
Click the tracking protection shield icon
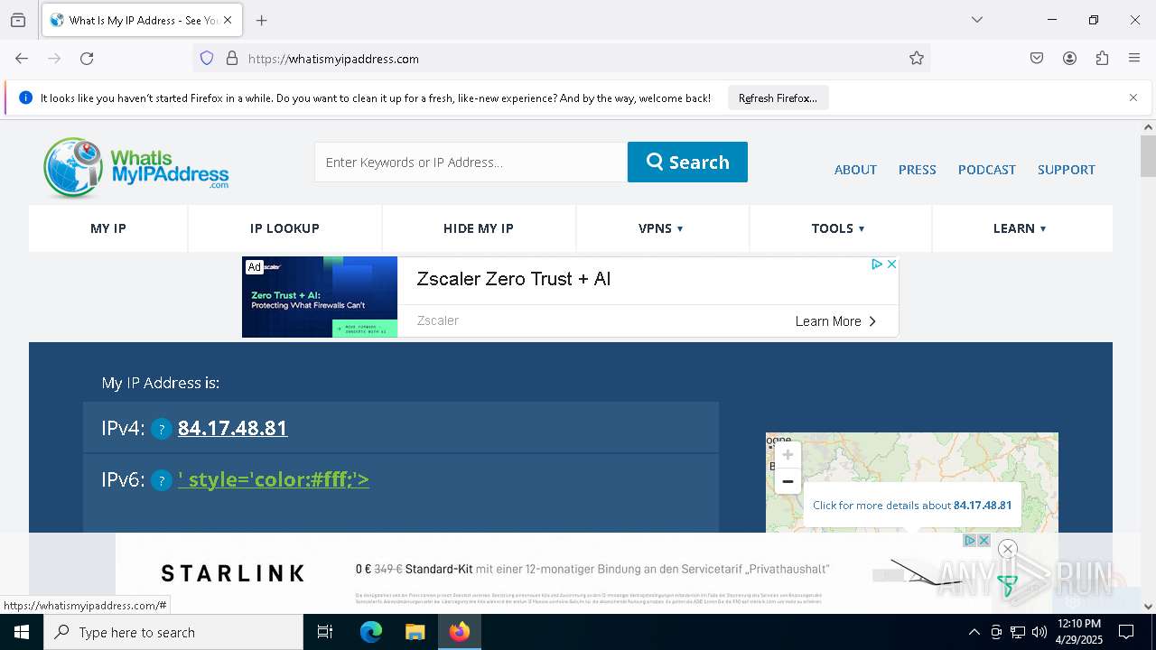click(x=207, y=59)
